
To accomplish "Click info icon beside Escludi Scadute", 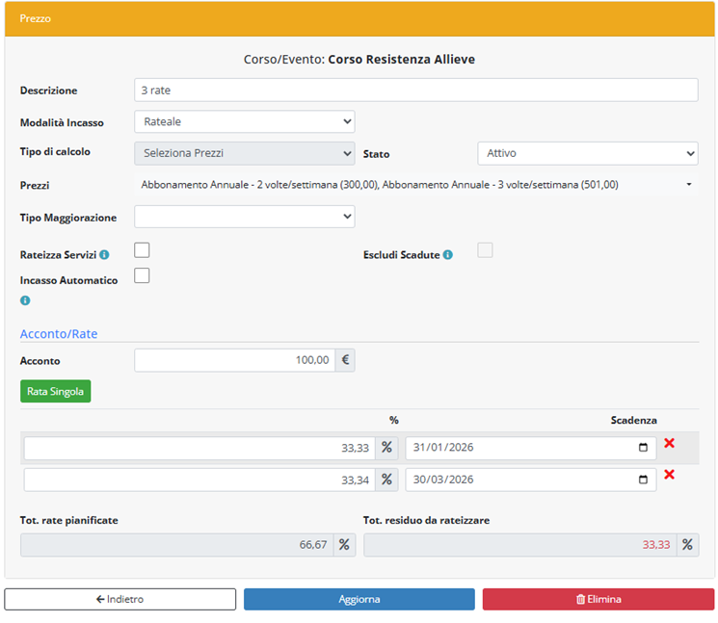I will pos(448,255).
